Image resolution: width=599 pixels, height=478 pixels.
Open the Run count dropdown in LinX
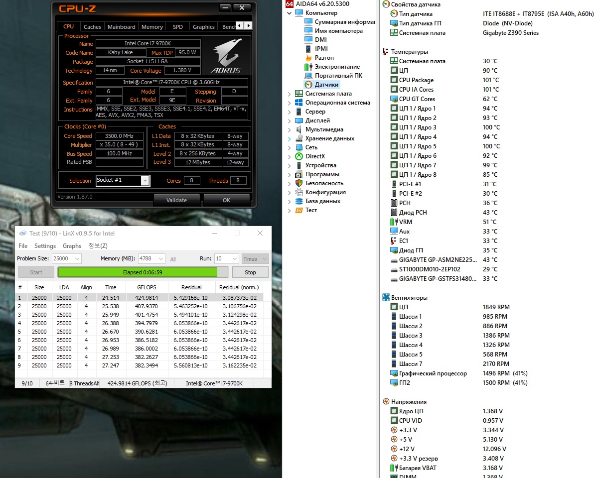coord(234,259)
